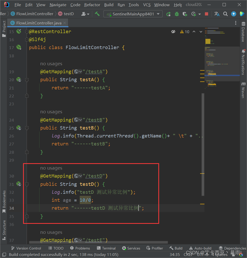Rerun SentinelMainApp8401 with green arrow icon

[168, 14]
